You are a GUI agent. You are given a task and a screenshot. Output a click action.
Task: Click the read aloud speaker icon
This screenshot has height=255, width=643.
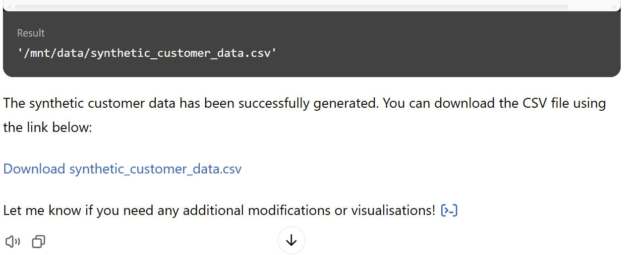pyautogui.click(x=13, y=242)
